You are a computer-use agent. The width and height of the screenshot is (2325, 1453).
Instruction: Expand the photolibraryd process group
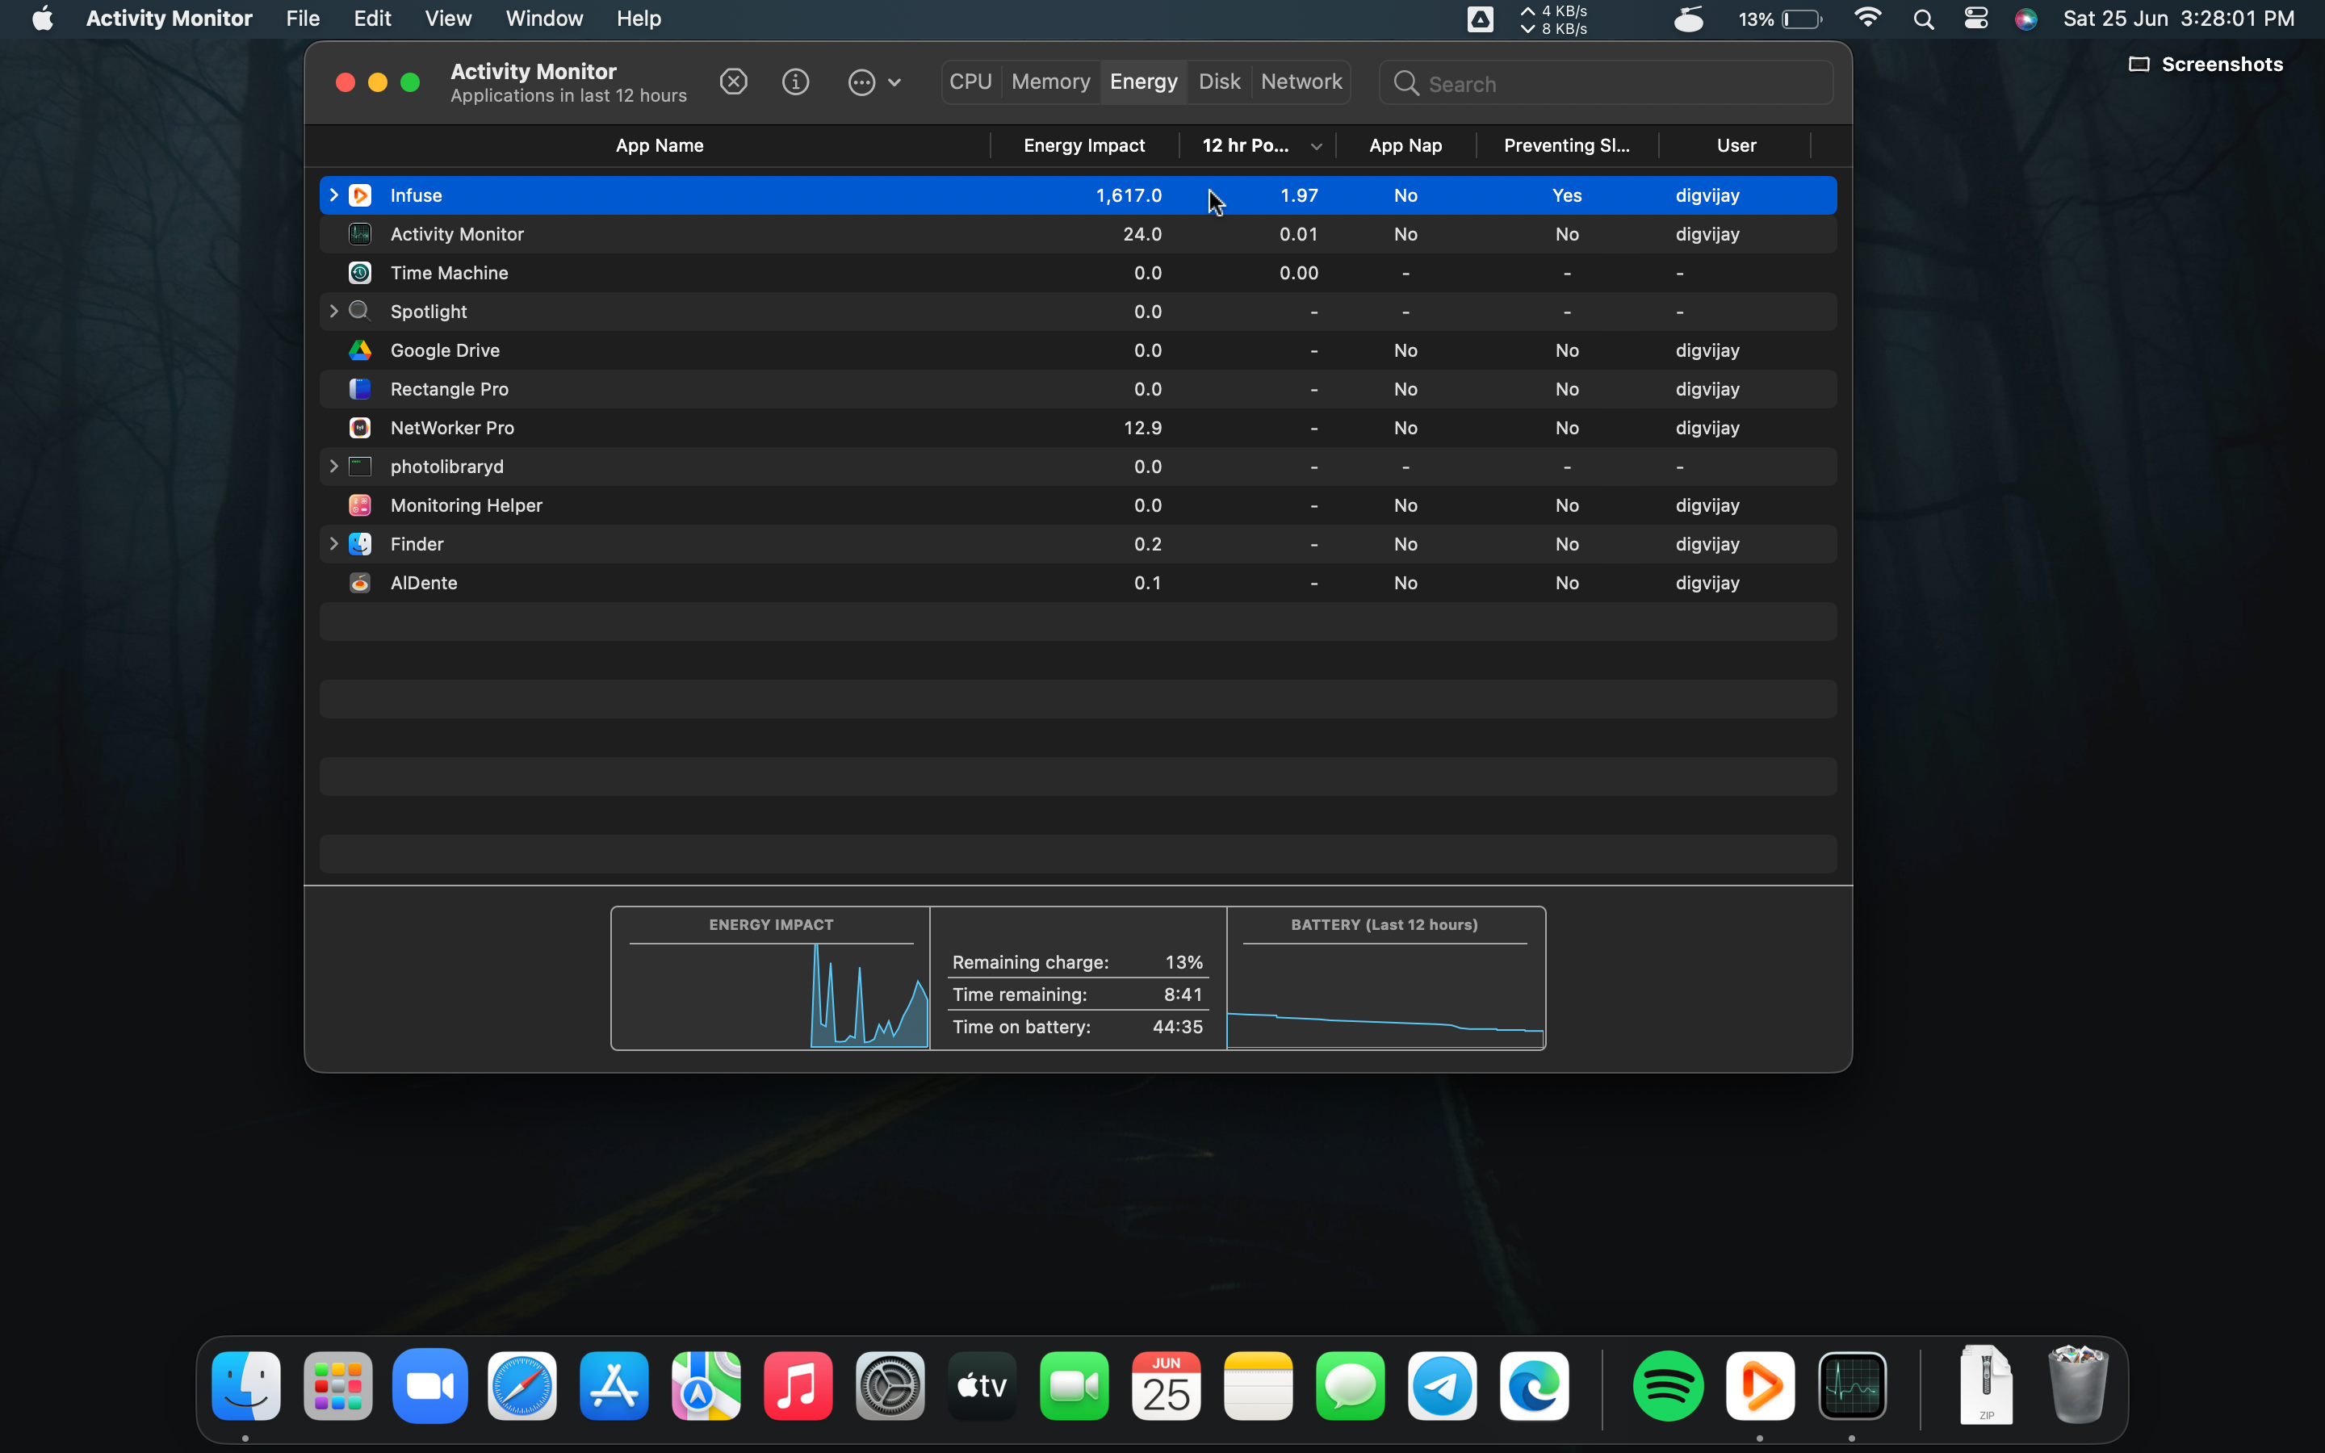click(x=333, y=466)
